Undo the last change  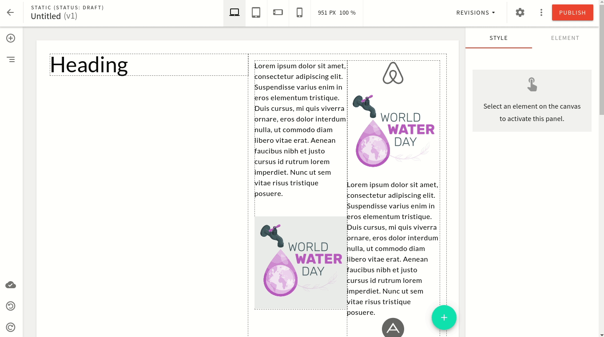[11, 306]
